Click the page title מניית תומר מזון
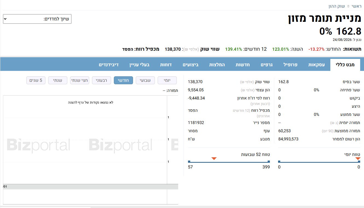Image resolution: width=364 pixels, height=208 pixels. (x=325, y=19)
